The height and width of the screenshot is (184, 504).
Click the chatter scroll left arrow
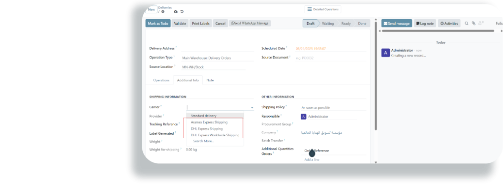pyautogui.click(x=379, y=31)
